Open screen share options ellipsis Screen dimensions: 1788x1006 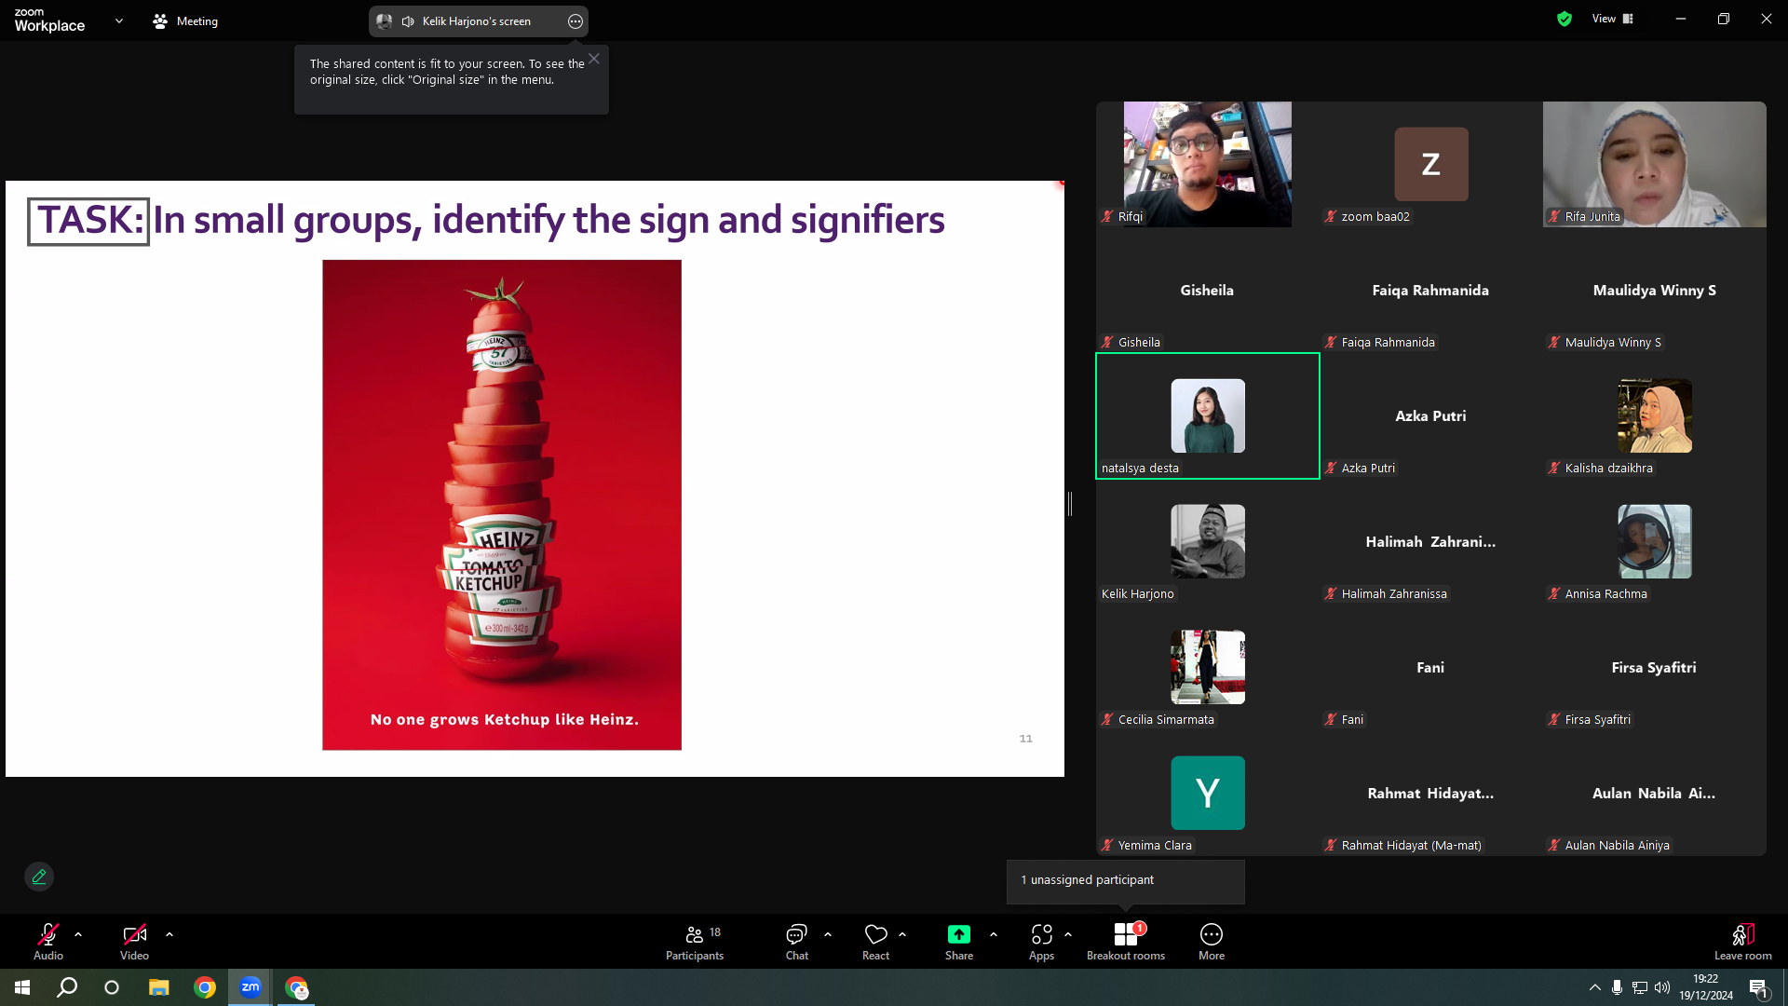[x=576, y=21]
